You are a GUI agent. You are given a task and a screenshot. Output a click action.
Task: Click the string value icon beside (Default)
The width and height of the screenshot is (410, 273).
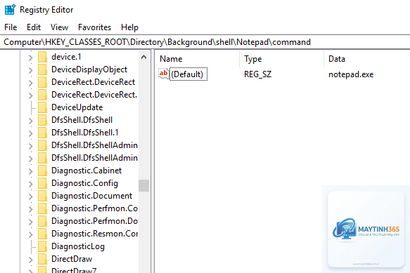[x=164, y=74]
